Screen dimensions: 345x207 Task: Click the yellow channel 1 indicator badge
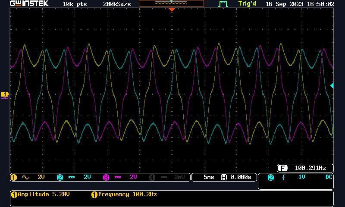[13, 177]
